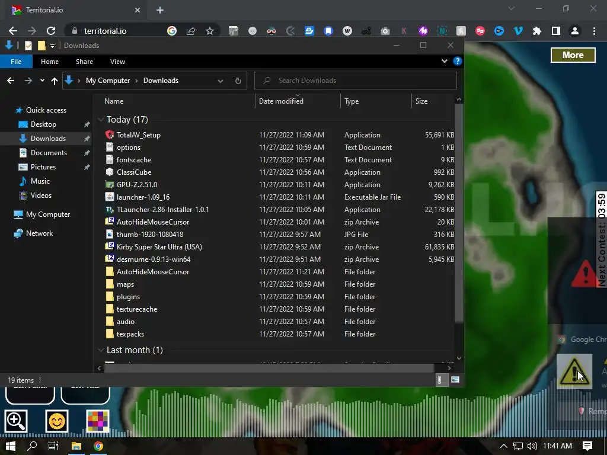Select the Kirby Super Star Ultra zip icon
Screen dimensions: 607x455
pyautogui.click(x=110, y=246)
